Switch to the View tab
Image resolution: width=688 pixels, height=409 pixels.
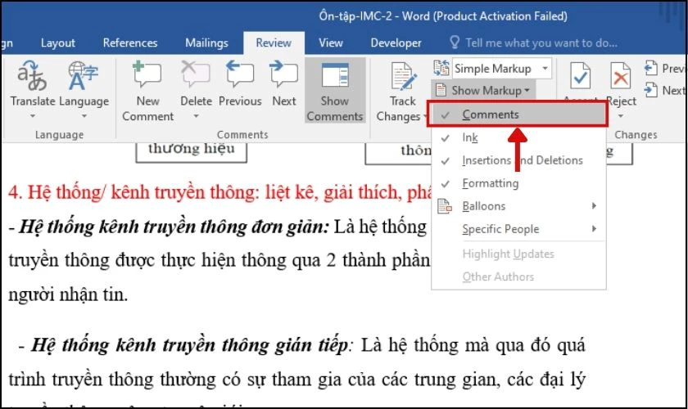(x=330, y=43)
